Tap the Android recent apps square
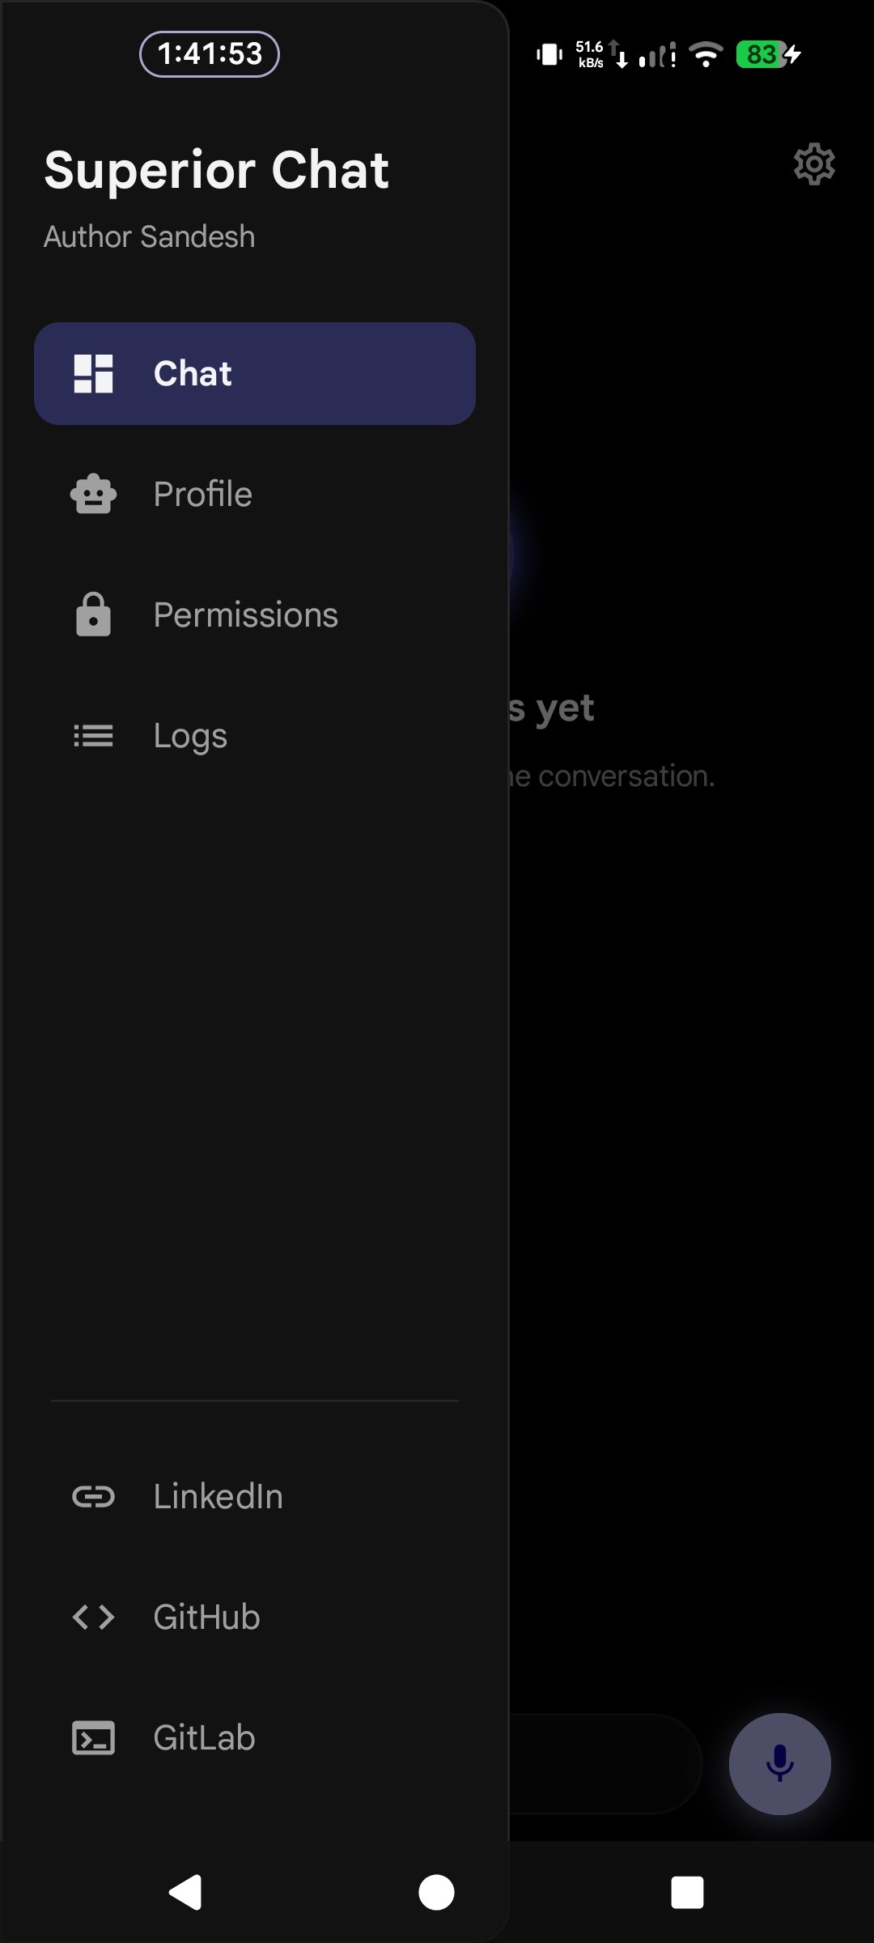Viewport: 874px width, 1943px height. pos(687,1892)
